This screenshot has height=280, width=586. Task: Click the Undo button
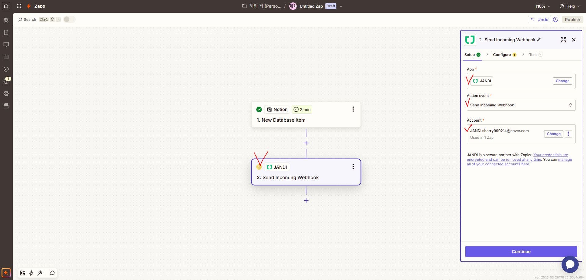(x=539, y=20)
